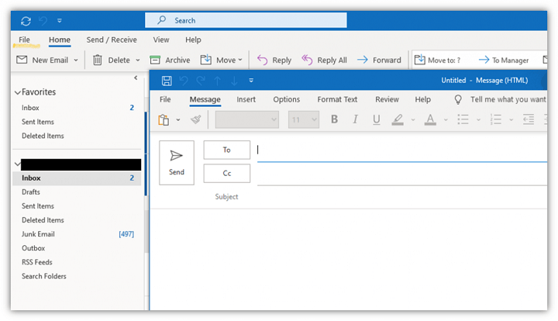
Task: Collapse the Favorites folder group
Action: [18, 92]
